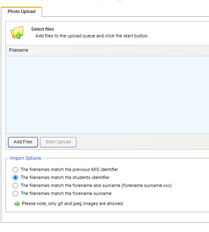
Task: Click the Start Upload button
Action: click(58, 142)
